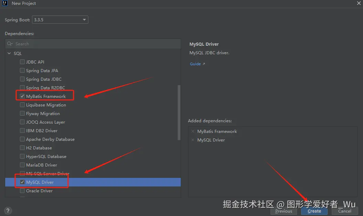Select the 'Liquibase Migration' row text
363x216 pixels.
click(x=46, y=105)
